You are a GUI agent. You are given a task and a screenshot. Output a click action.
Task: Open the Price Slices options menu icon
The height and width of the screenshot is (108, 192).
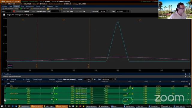pos(189,74)
